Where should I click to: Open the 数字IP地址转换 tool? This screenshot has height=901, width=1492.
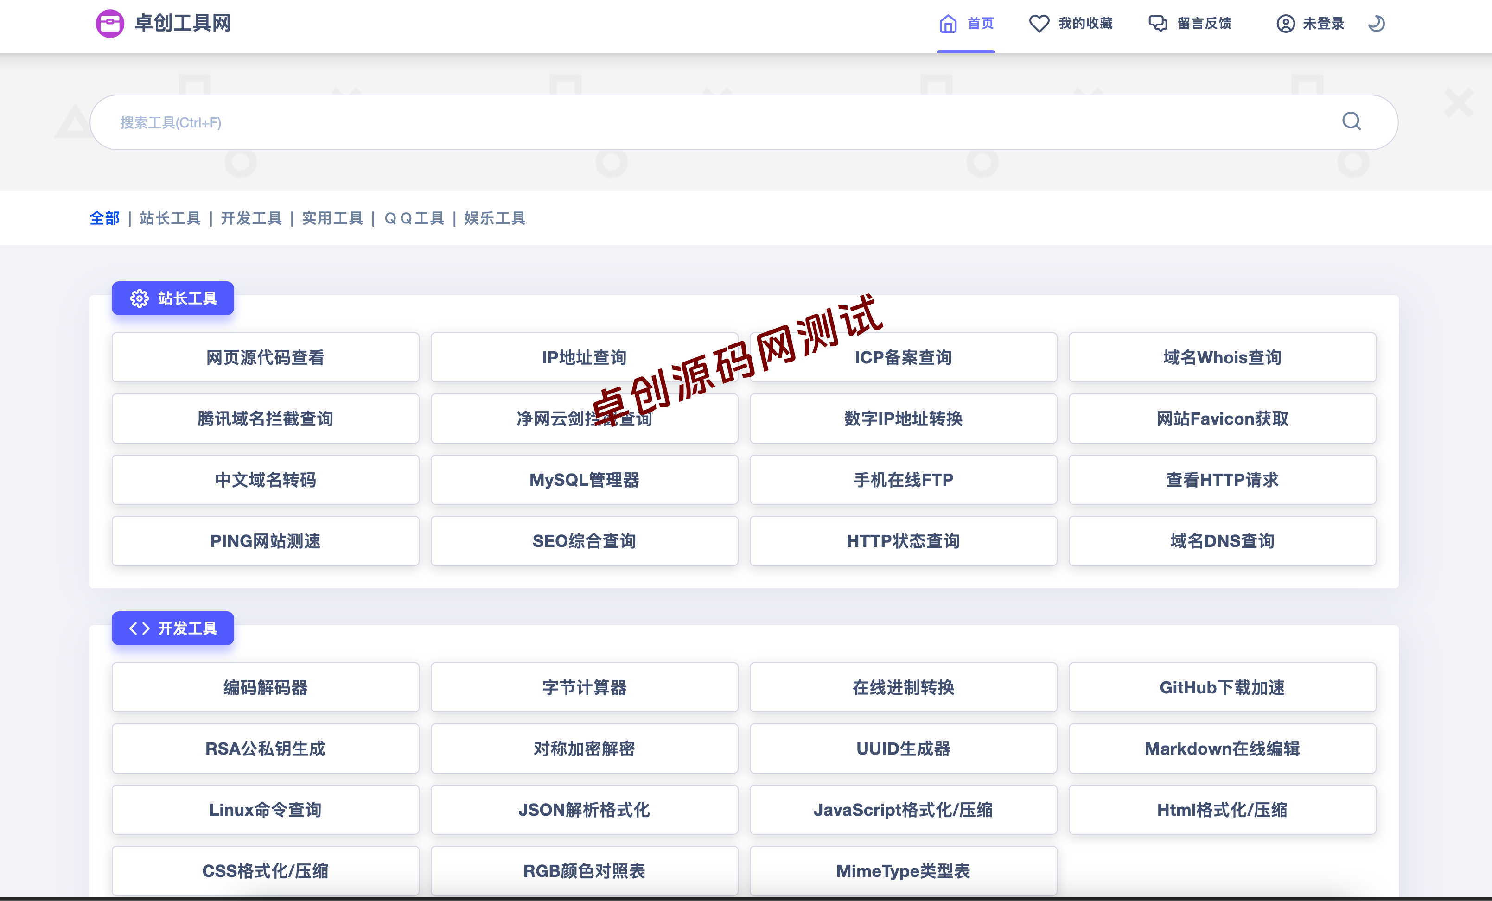coord(904,418)
